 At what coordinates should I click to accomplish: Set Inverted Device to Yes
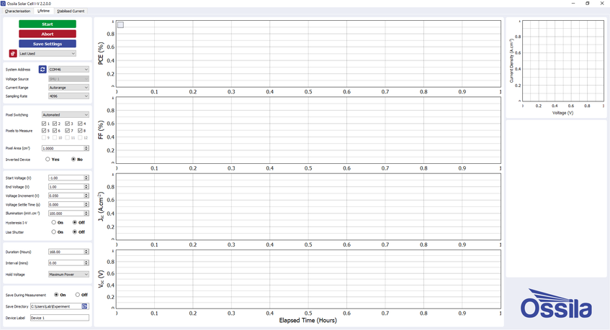[48, 160]
